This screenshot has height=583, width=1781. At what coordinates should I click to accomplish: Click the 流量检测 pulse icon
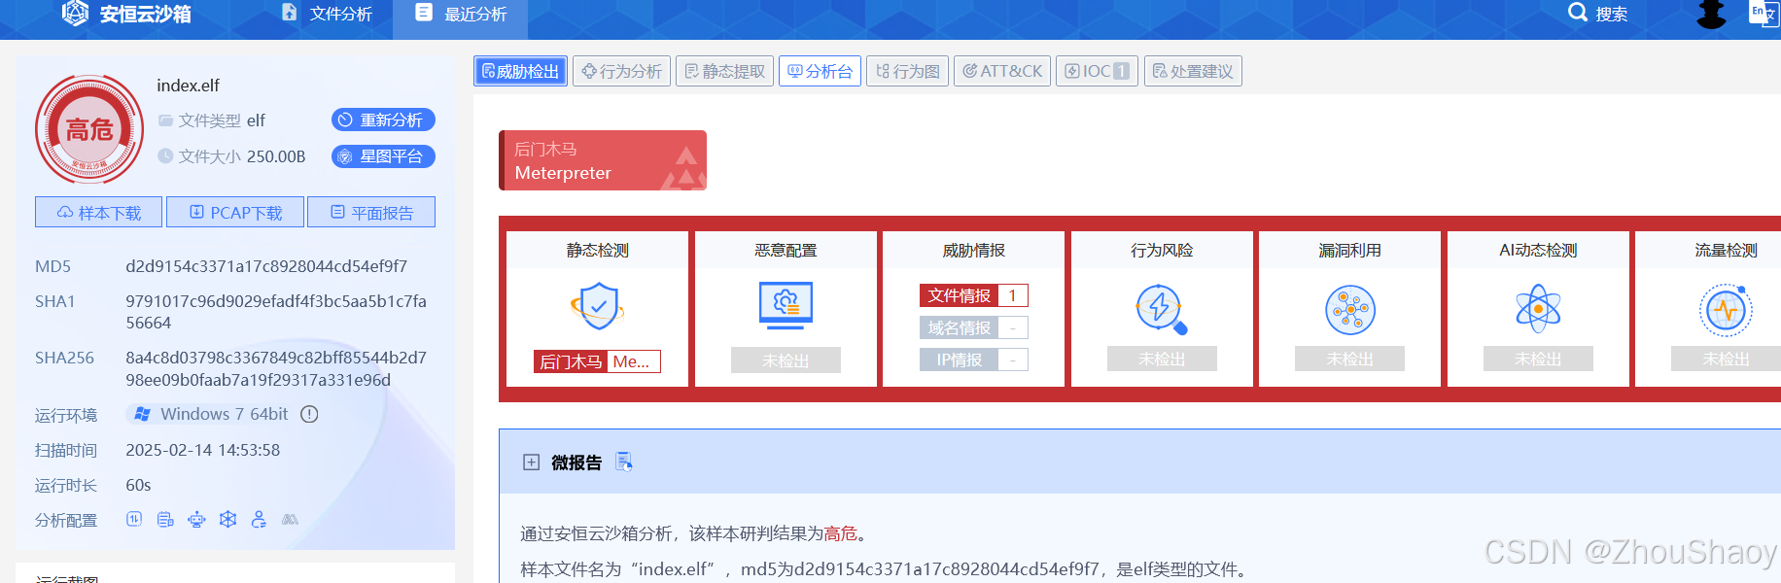point(1726,310)
